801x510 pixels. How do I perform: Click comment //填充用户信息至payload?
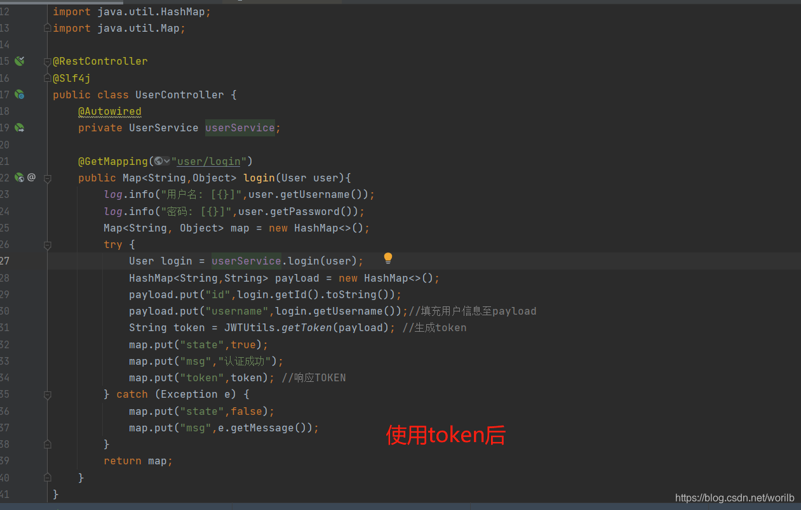(473, 311)
